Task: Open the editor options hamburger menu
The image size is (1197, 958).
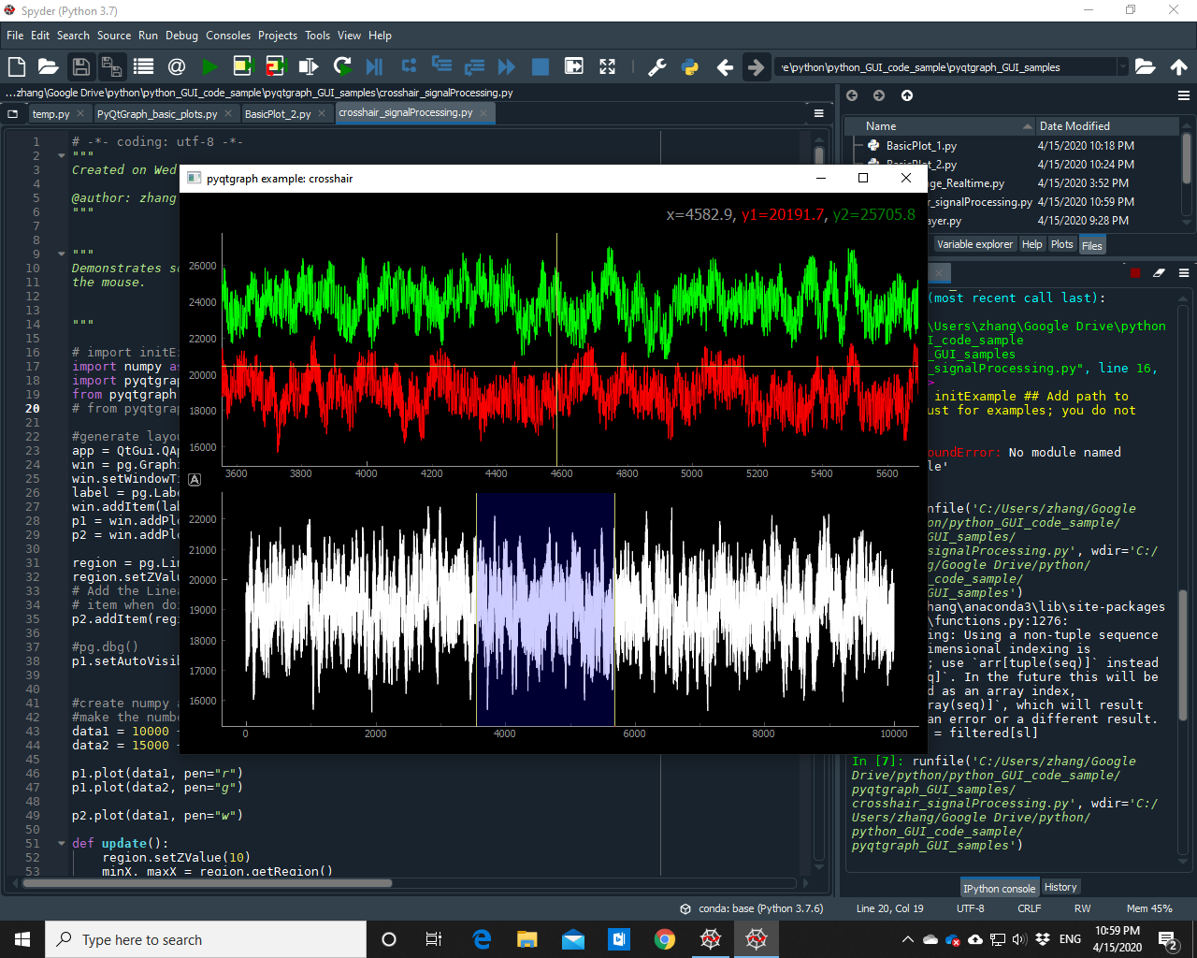Action: pos(818,112)
